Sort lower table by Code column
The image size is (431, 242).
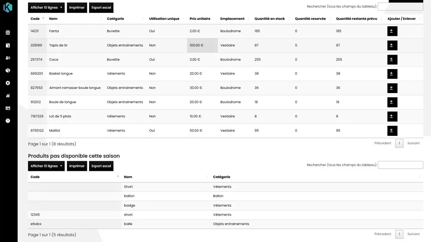click(74, 177)
